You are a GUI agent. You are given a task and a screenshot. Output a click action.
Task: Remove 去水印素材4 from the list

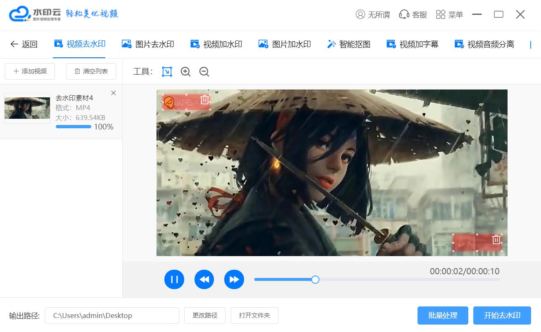pos(114,93)
